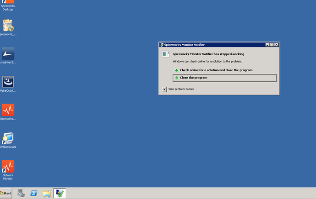Click the Windows can check online message
Image resolution: width=316 pixels, height=199 pixels.
pyautogui.click(x=207, y=62)
